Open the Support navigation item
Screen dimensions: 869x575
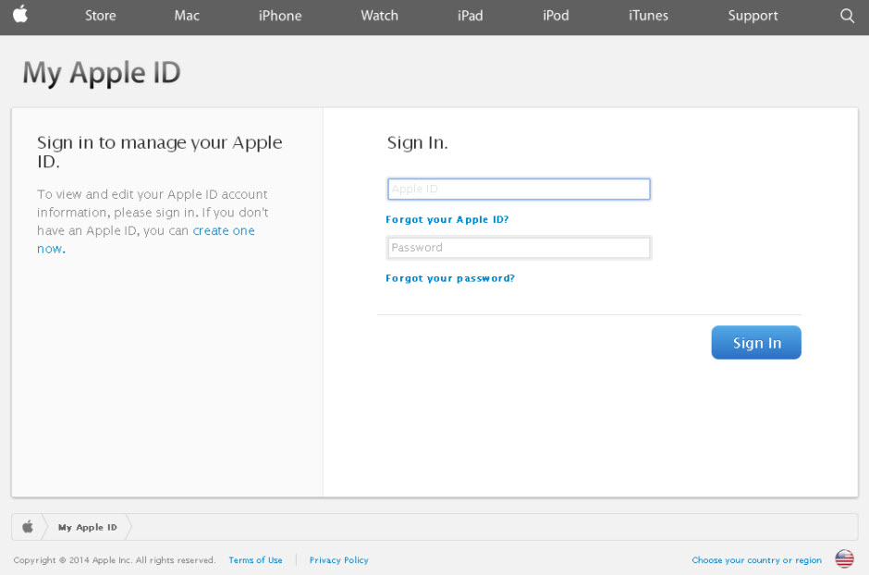(753, 16)
